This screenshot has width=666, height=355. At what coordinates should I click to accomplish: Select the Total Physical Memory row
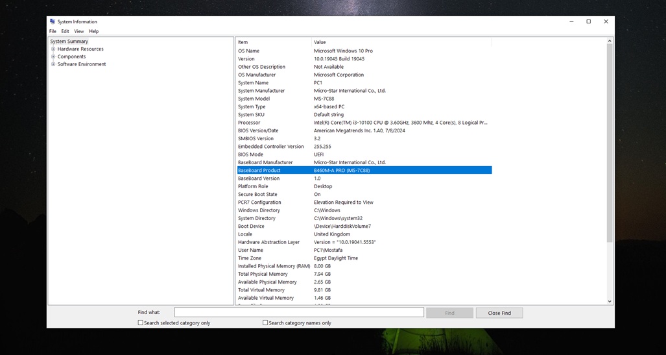364,275
